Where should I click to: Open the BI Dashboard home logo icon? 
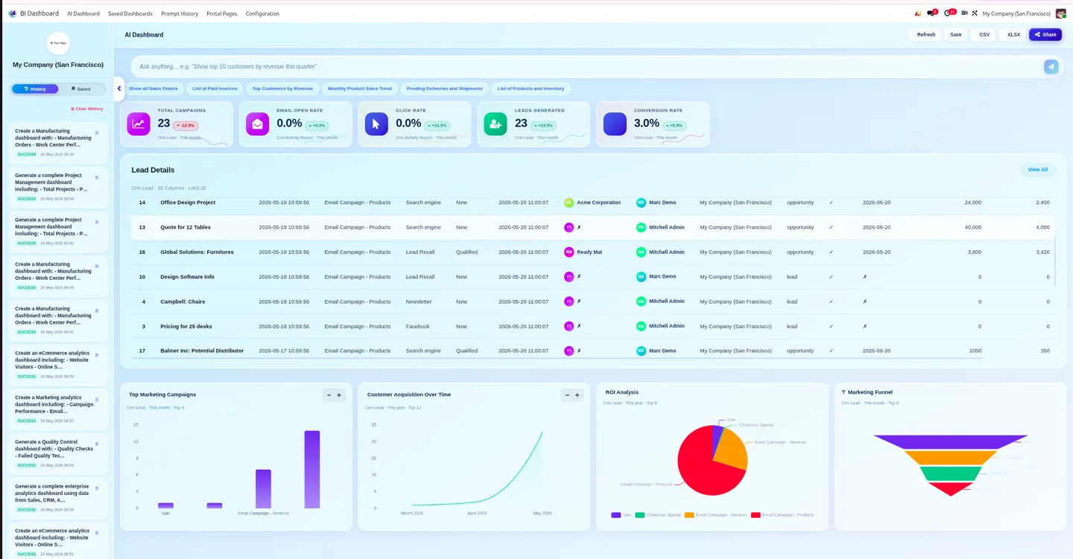pos(12,13)
